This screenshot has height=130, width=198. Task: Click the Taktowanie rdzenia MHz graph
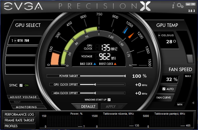116,121
